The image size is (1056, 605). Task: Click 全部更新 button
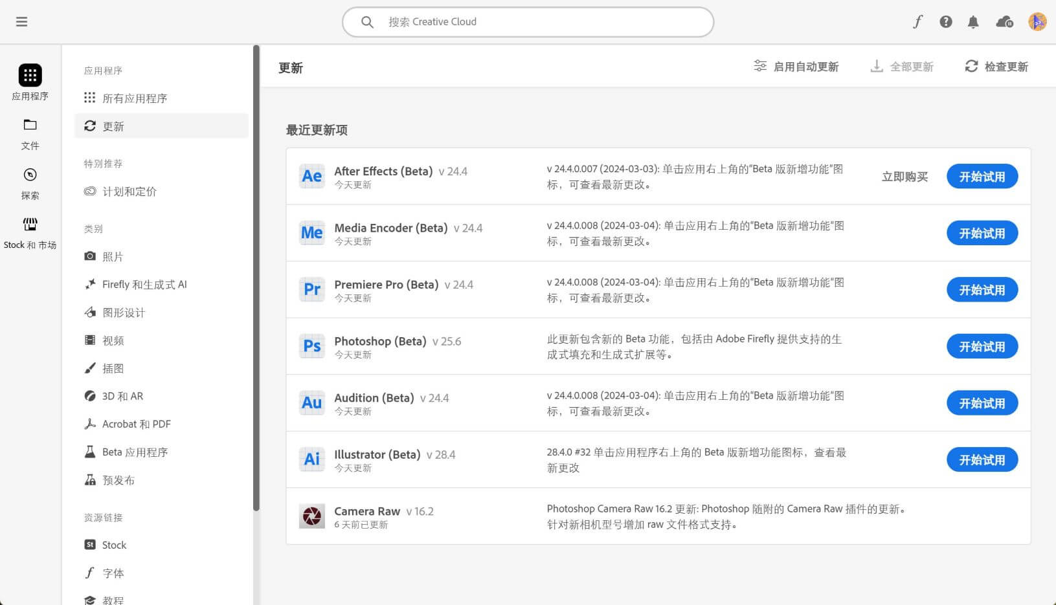point(902,67)
